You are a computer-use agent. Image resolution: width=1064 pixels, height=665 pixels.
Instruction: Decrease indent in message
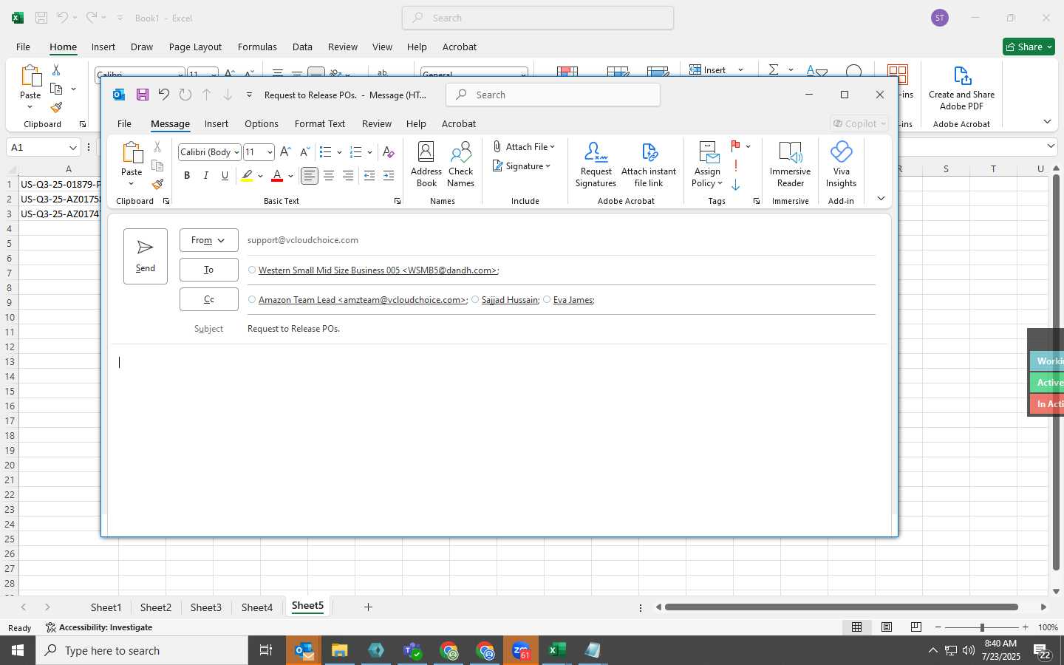[369, 176]
